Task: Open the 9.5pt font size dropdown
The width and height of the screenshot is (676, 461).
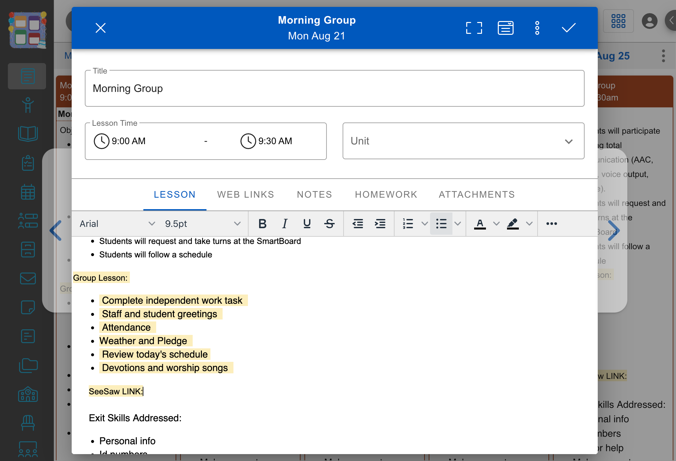Action: point(203,224)
